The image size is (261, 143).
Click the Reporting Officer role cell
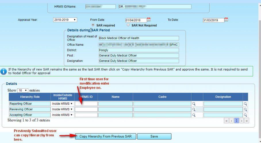click(30, 104)
